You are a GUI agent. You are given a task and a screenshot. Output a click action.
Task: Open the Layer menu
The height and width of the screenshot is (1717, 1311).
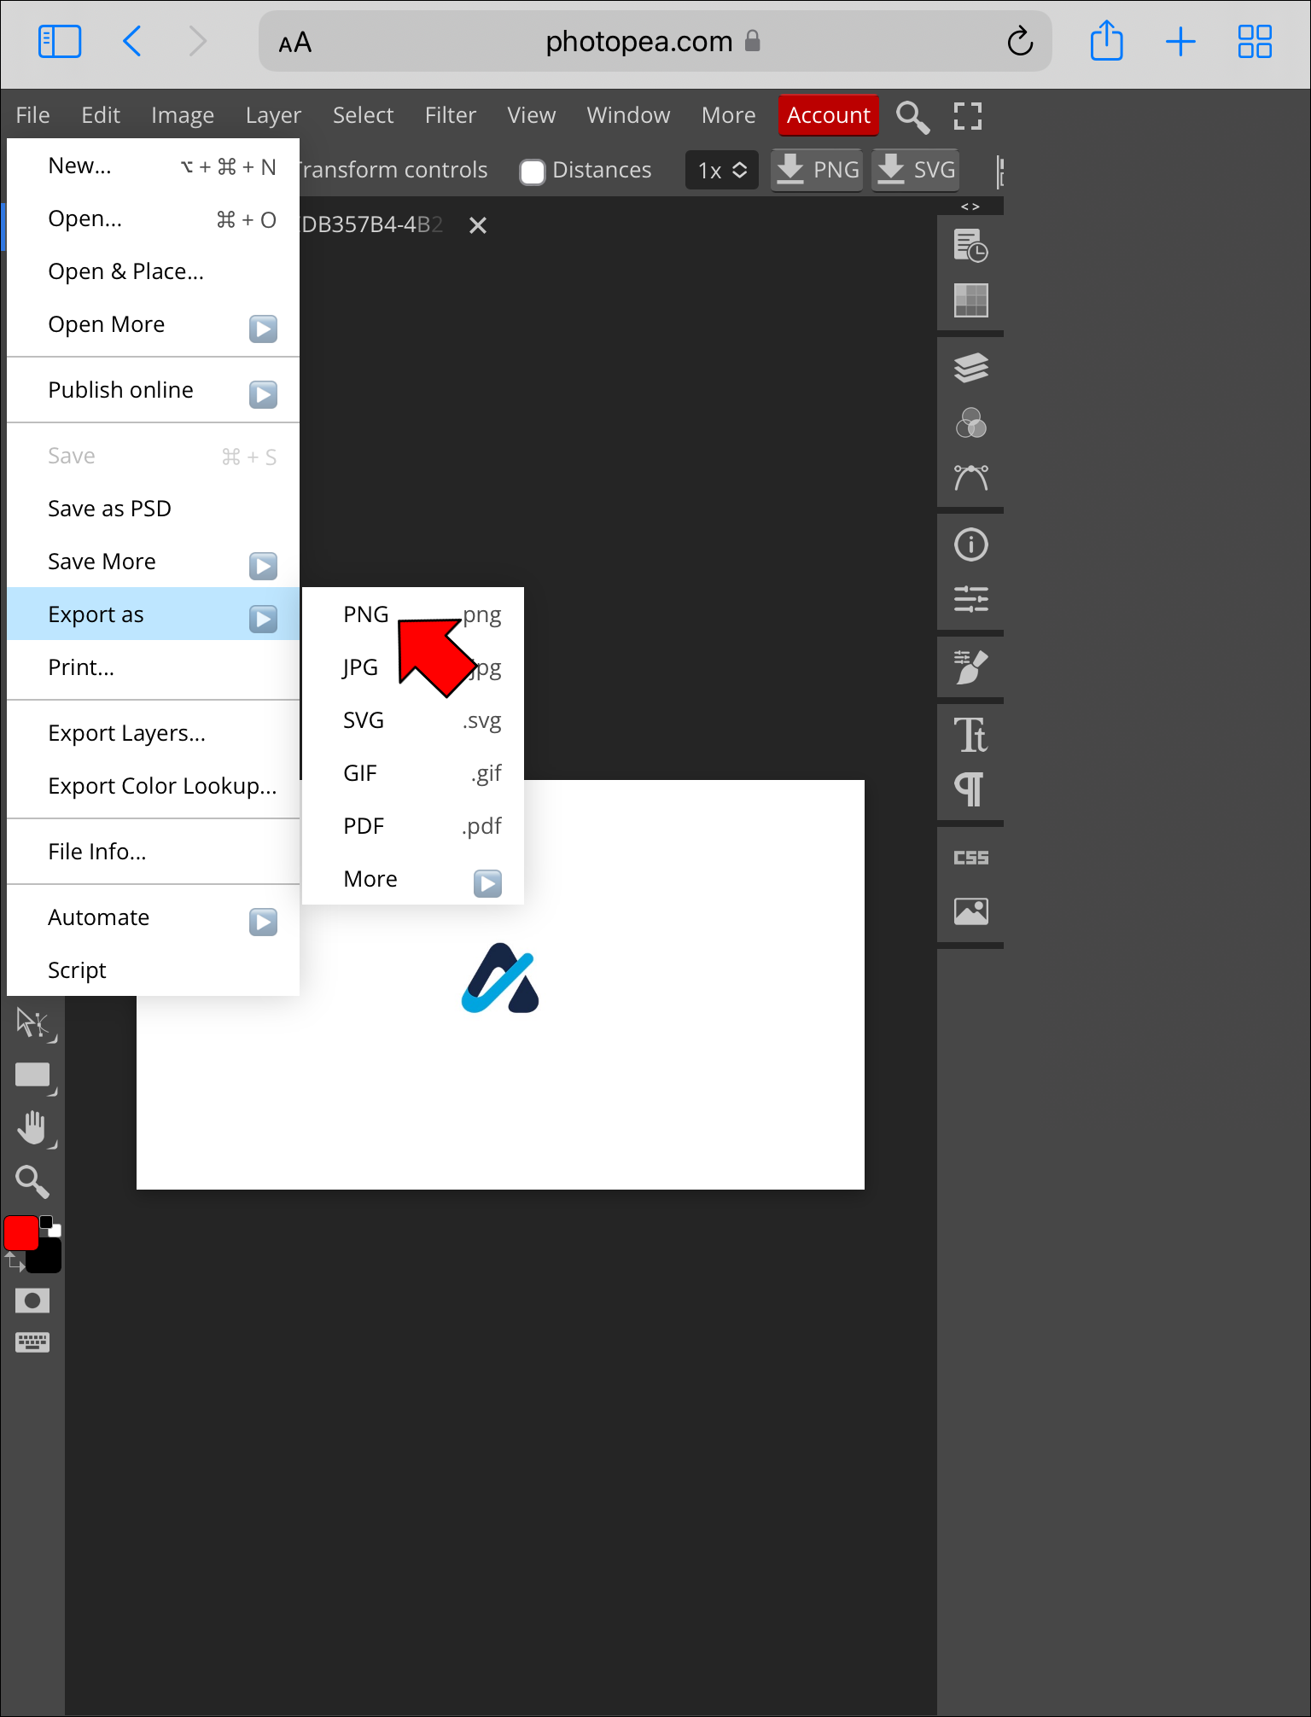(x=273, y=115)
